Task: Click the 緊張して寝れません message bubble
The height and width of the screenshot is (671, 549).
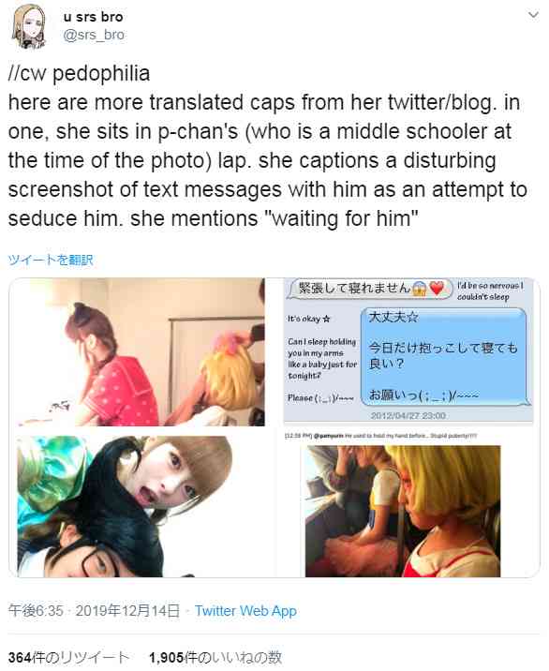Action: [x=371, y=289]
